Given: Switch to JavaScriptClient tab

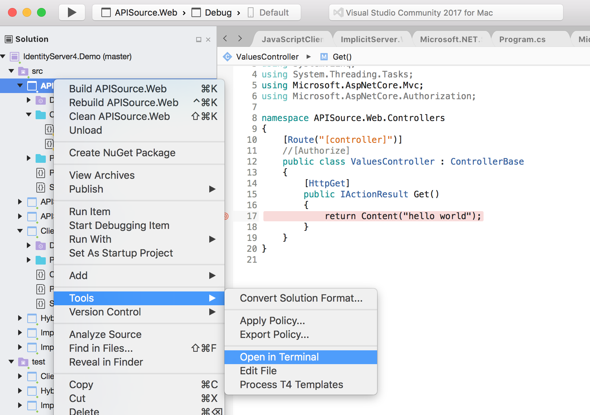Looking at the screenshot, I should (x=292, y=39).
